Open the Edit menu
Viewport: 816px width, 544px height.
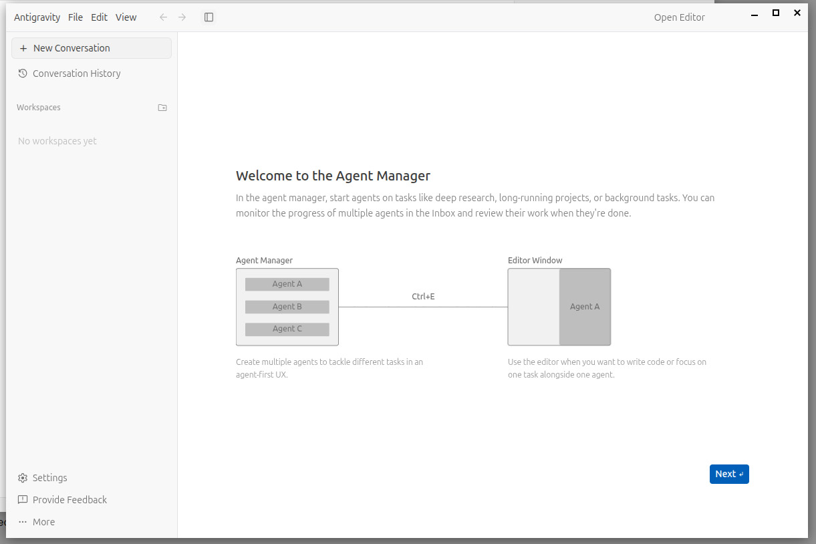[100, 17]
